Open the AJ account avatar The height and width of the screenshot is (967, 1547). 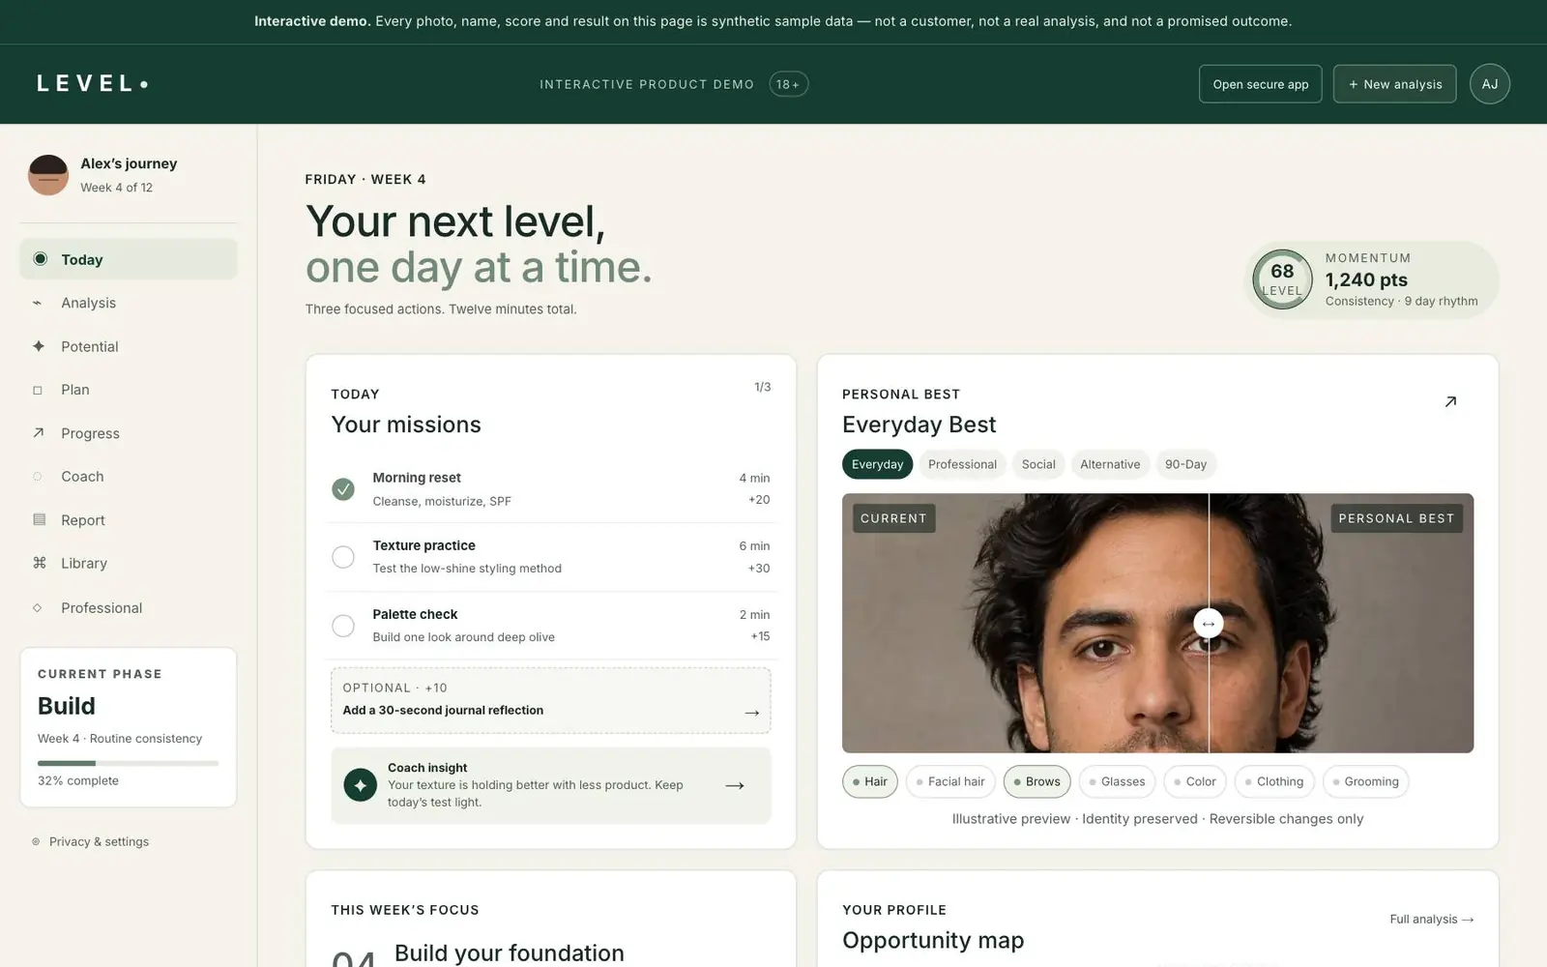tap(1490, 84)
